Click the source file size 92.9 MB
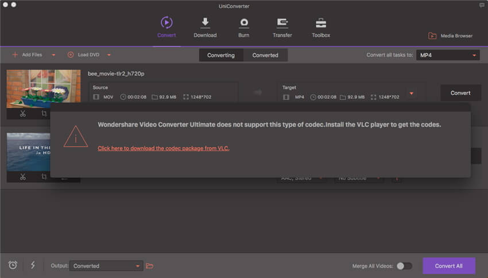 (168, 97)
